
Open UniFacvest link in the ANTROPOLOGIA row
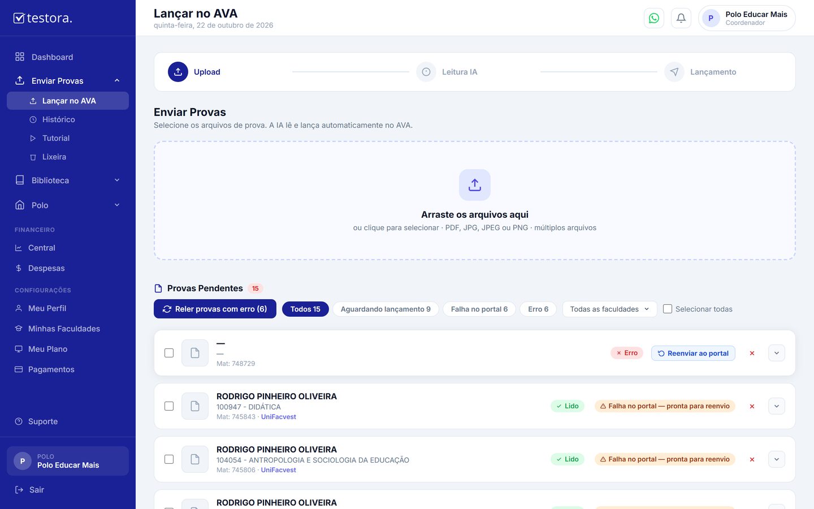279,470
